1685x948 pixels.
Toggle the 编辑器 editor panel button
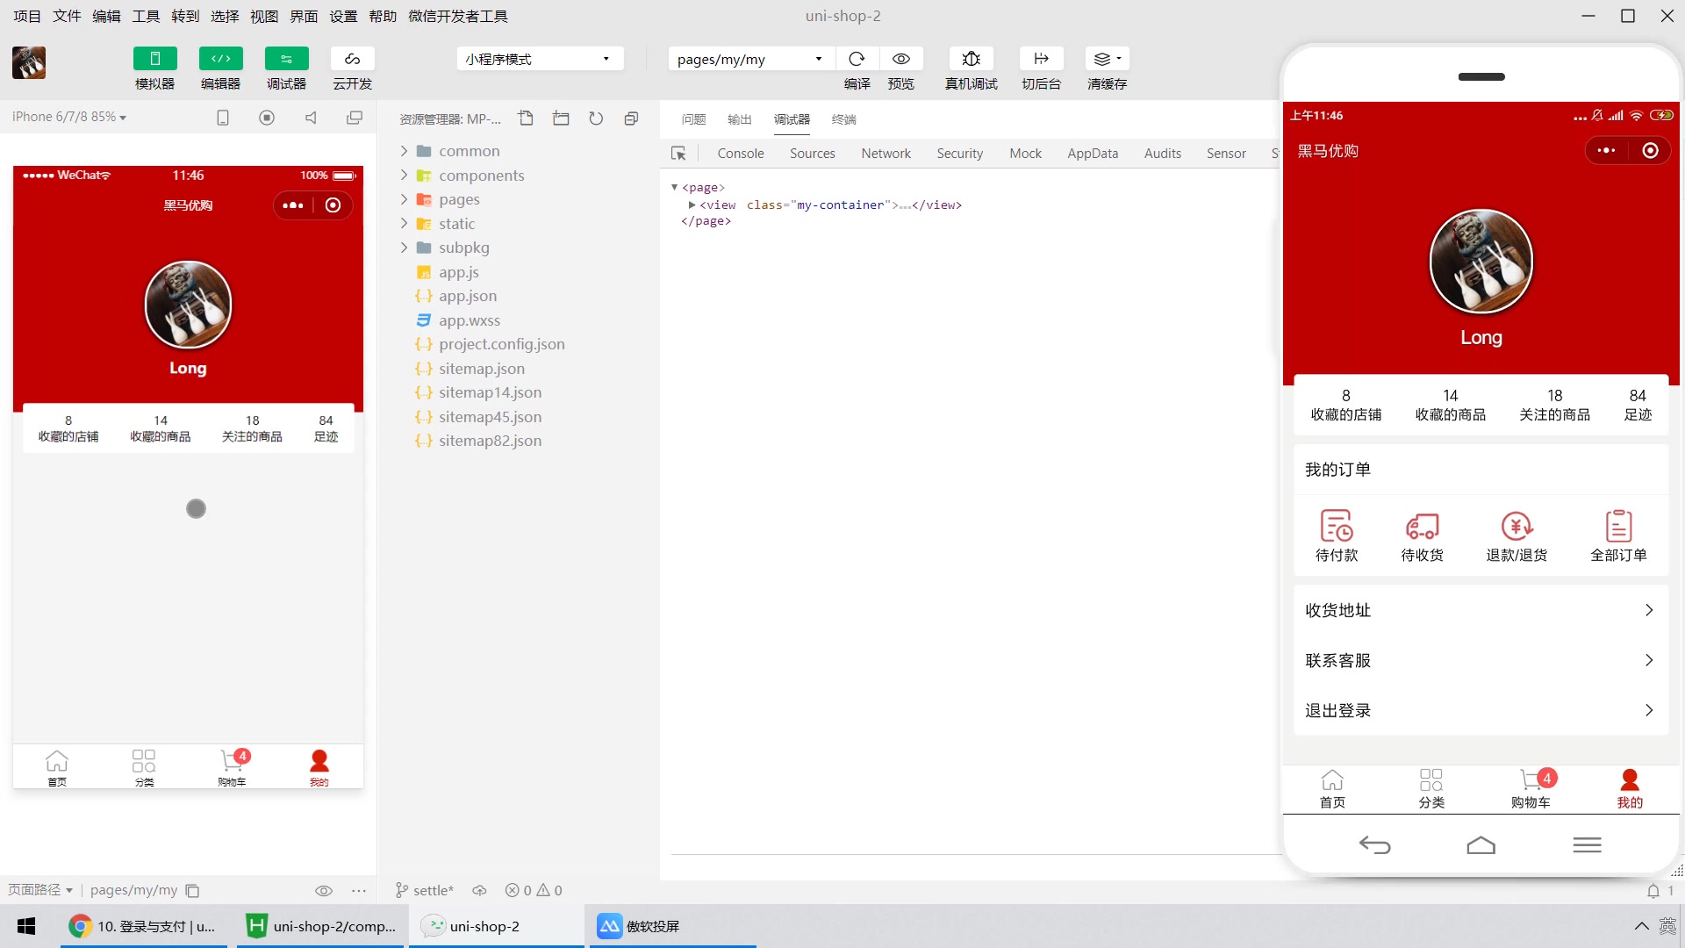coord(220,58)
